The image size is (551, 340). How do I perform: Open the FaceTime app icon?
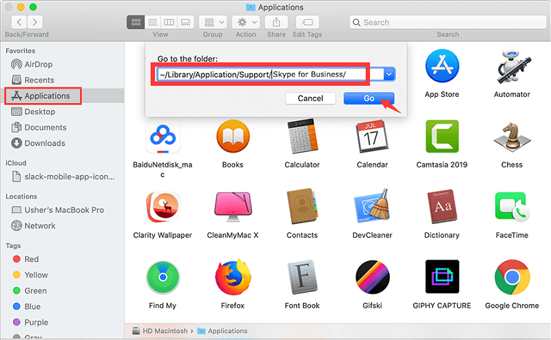512,208
